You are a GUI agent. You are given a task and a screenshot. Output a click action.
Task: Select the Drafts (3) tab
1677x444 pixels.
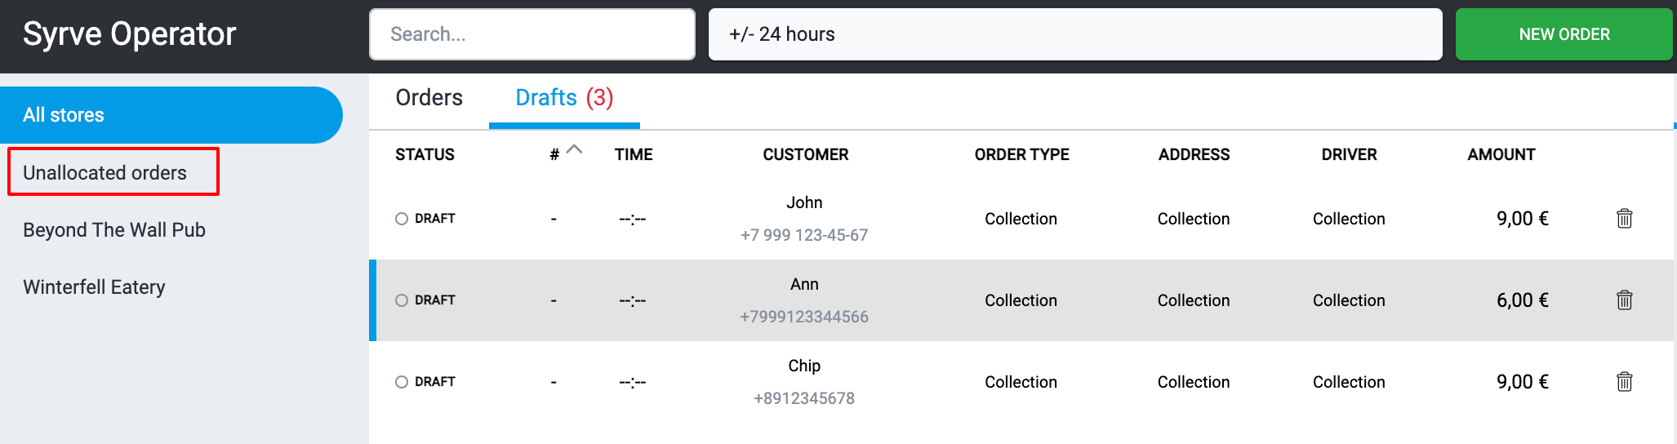pyautogui.click(x=564, y=98)
